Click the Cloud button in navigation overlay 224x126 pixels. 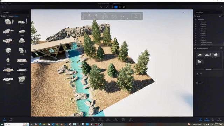136,16
